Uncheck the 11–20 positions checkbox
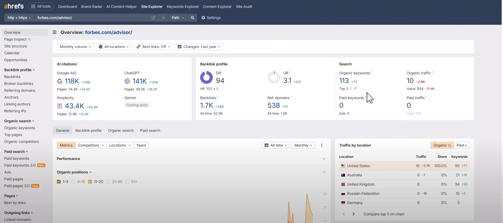This screenshot has width=503, height=223. click(x=90, y=182)
